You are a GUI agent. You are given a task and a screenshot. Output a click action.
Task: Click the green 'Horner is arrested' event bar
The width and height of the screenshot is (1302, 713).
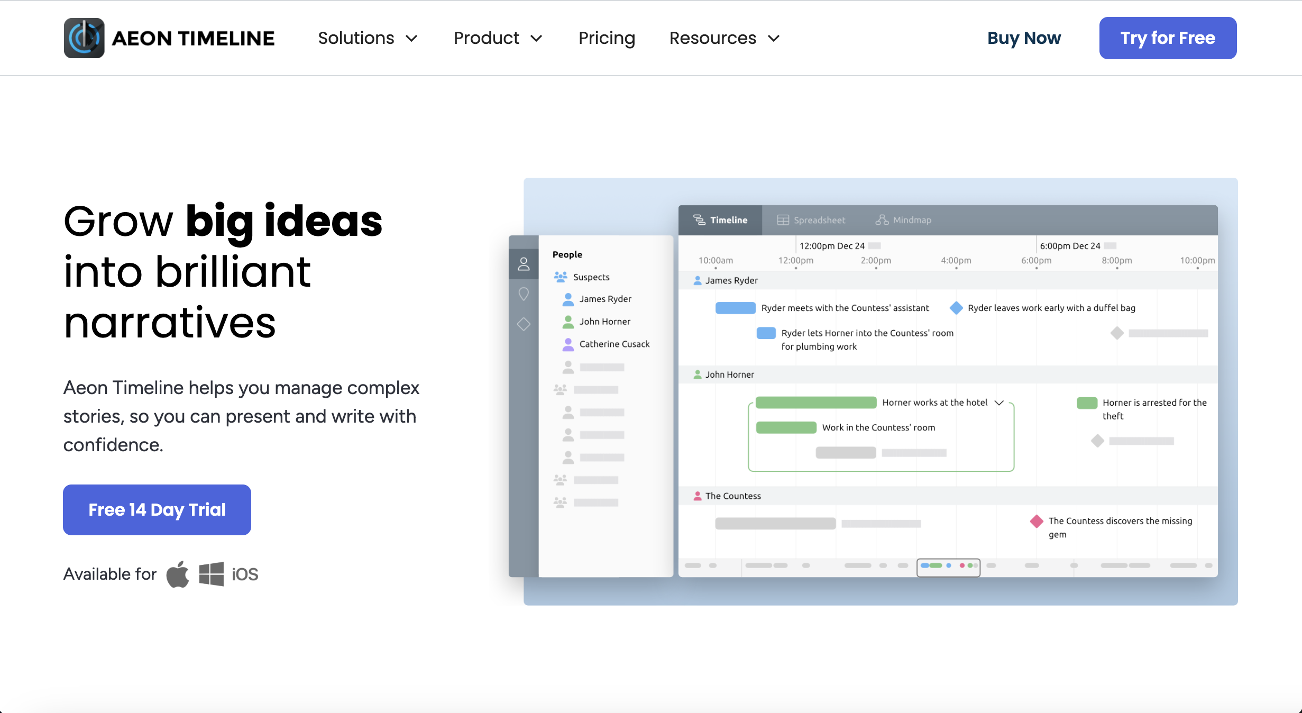(x=1087, y=403)
